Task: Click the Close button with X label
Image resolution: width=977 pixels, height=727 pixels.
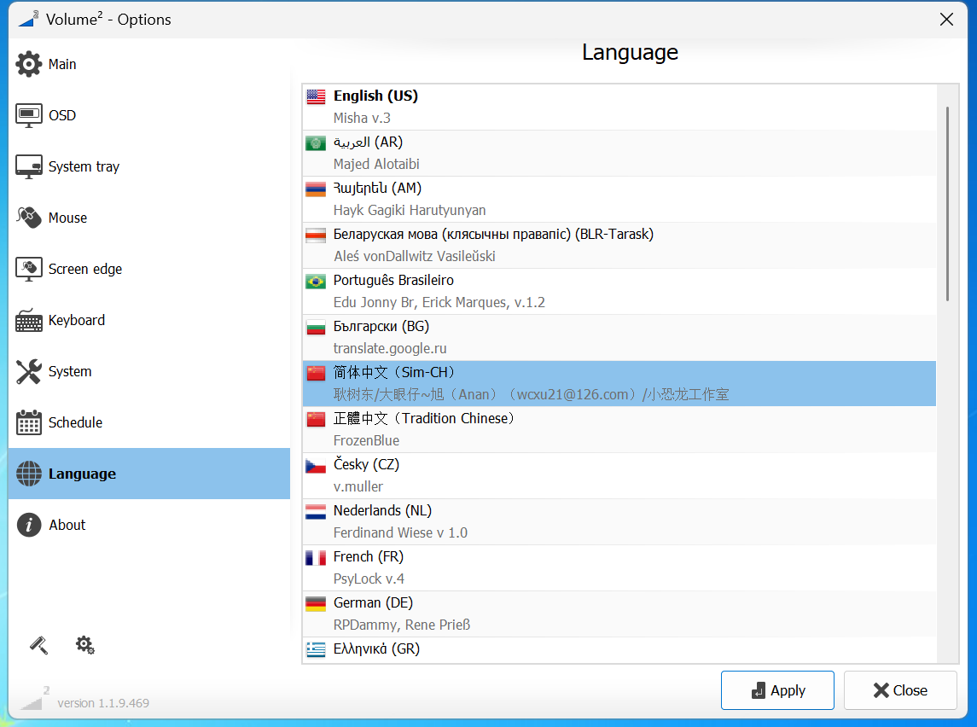Action: 899,690
